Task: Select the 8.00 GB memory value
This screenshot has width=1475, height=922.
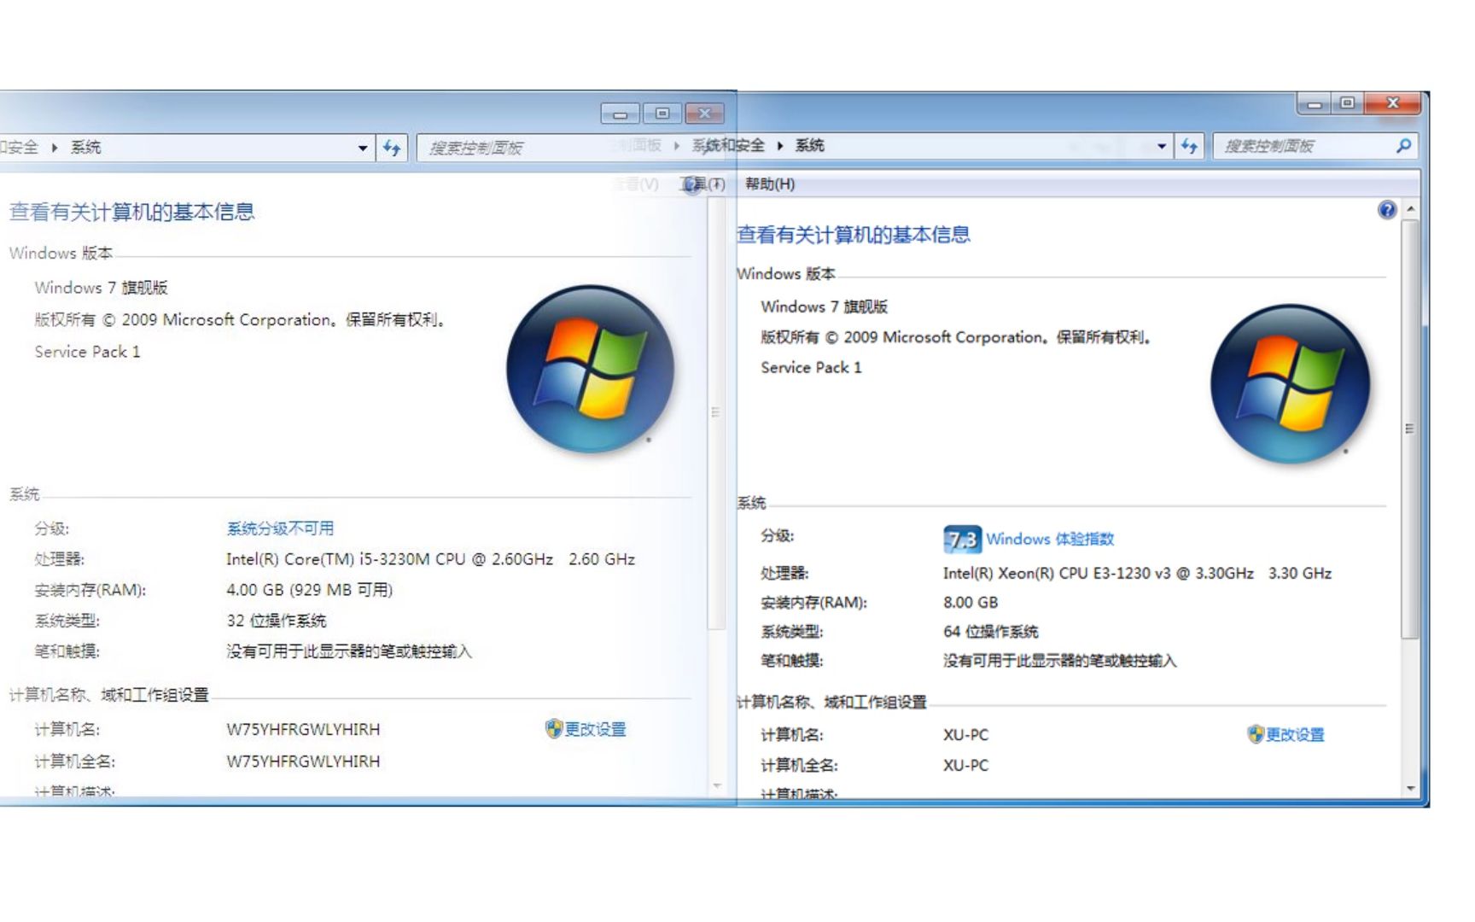Action: 971,603
